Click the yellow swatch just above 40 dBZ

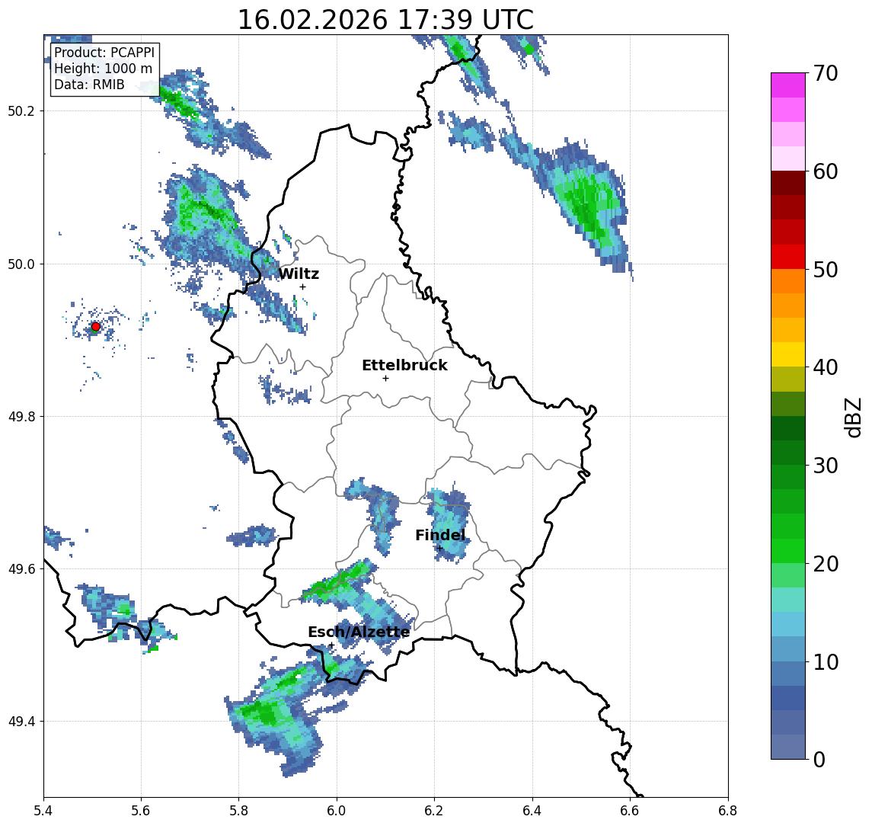(788, 354)
